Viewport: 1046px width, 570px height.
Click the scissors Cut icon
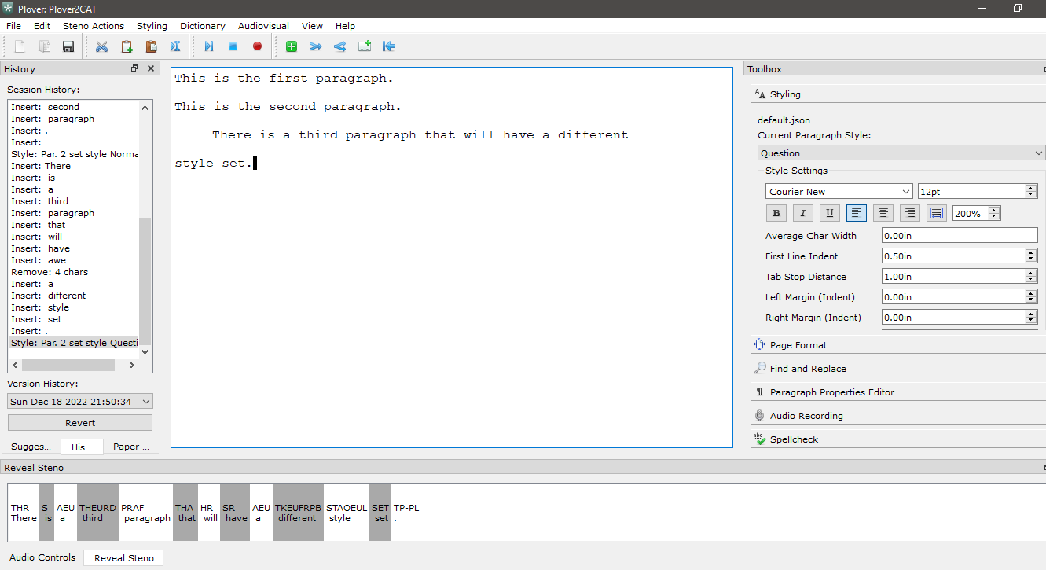[x=101, y=46]
